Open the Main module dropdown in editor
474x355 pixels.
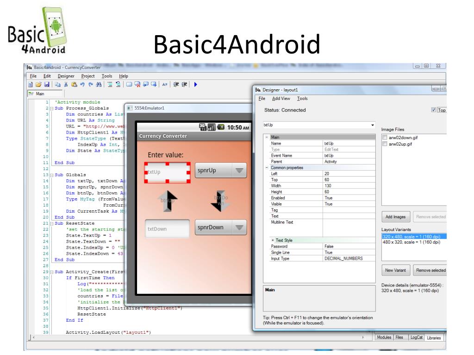click(45, 94)
